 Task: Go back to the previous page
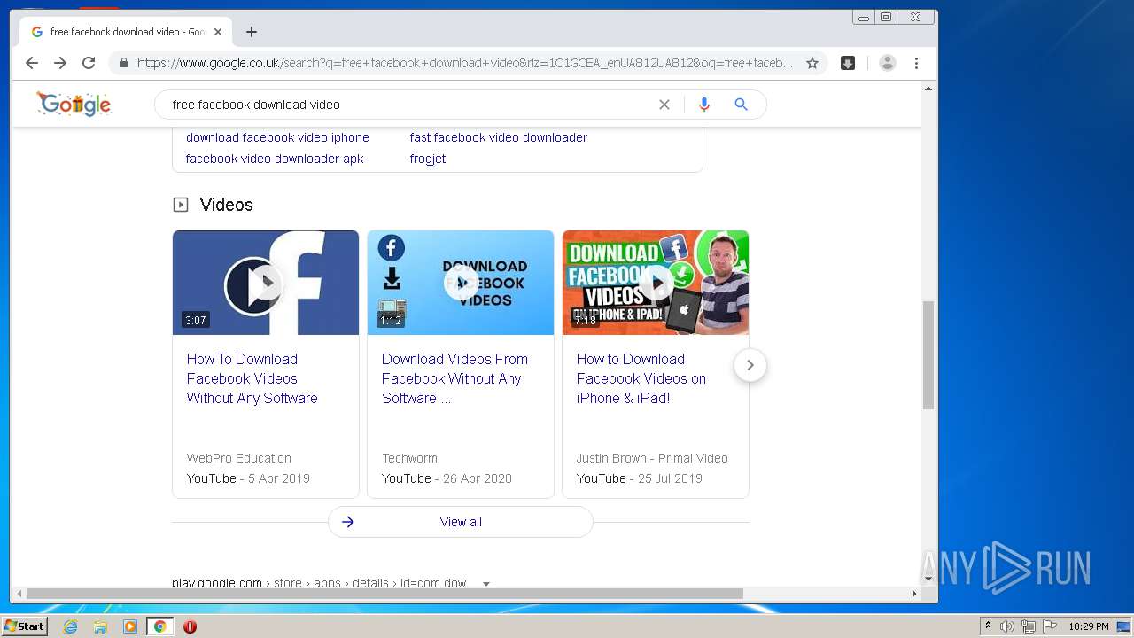pyautogui.click(x=32, y=63)
